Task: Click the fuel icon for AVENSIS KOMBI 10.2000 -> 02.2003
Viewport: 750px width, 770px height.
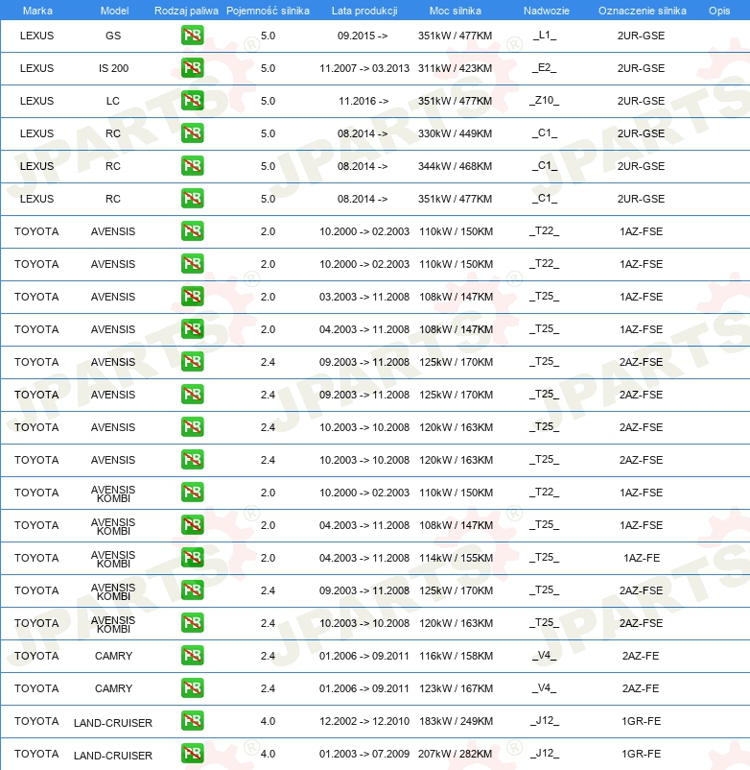Action: (192, 493)
